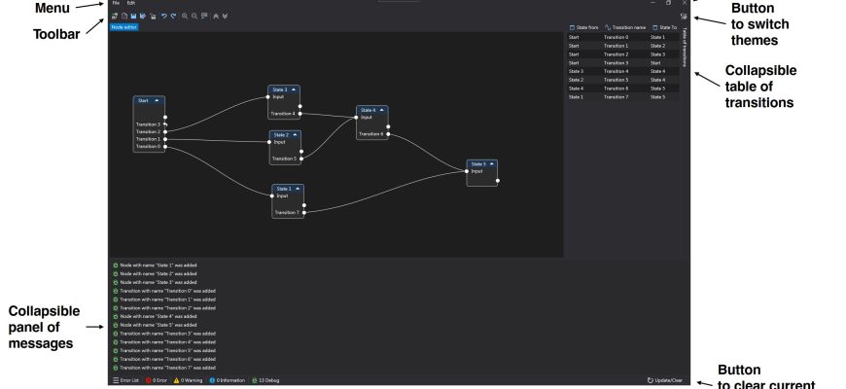Toggle the Debug messages filter

[x=265, y=380]
